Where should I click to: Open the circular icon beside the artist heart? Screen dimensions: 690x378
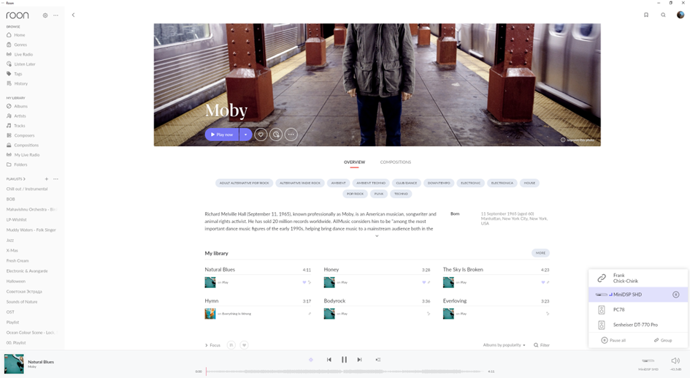click(x=276, y=135)
